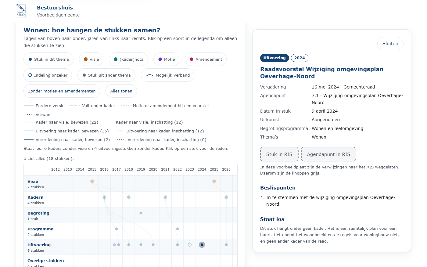The image size is (427, 267).
Task: Click the 'Aangenomen' outcome value
Action: (x=326, y=120)
